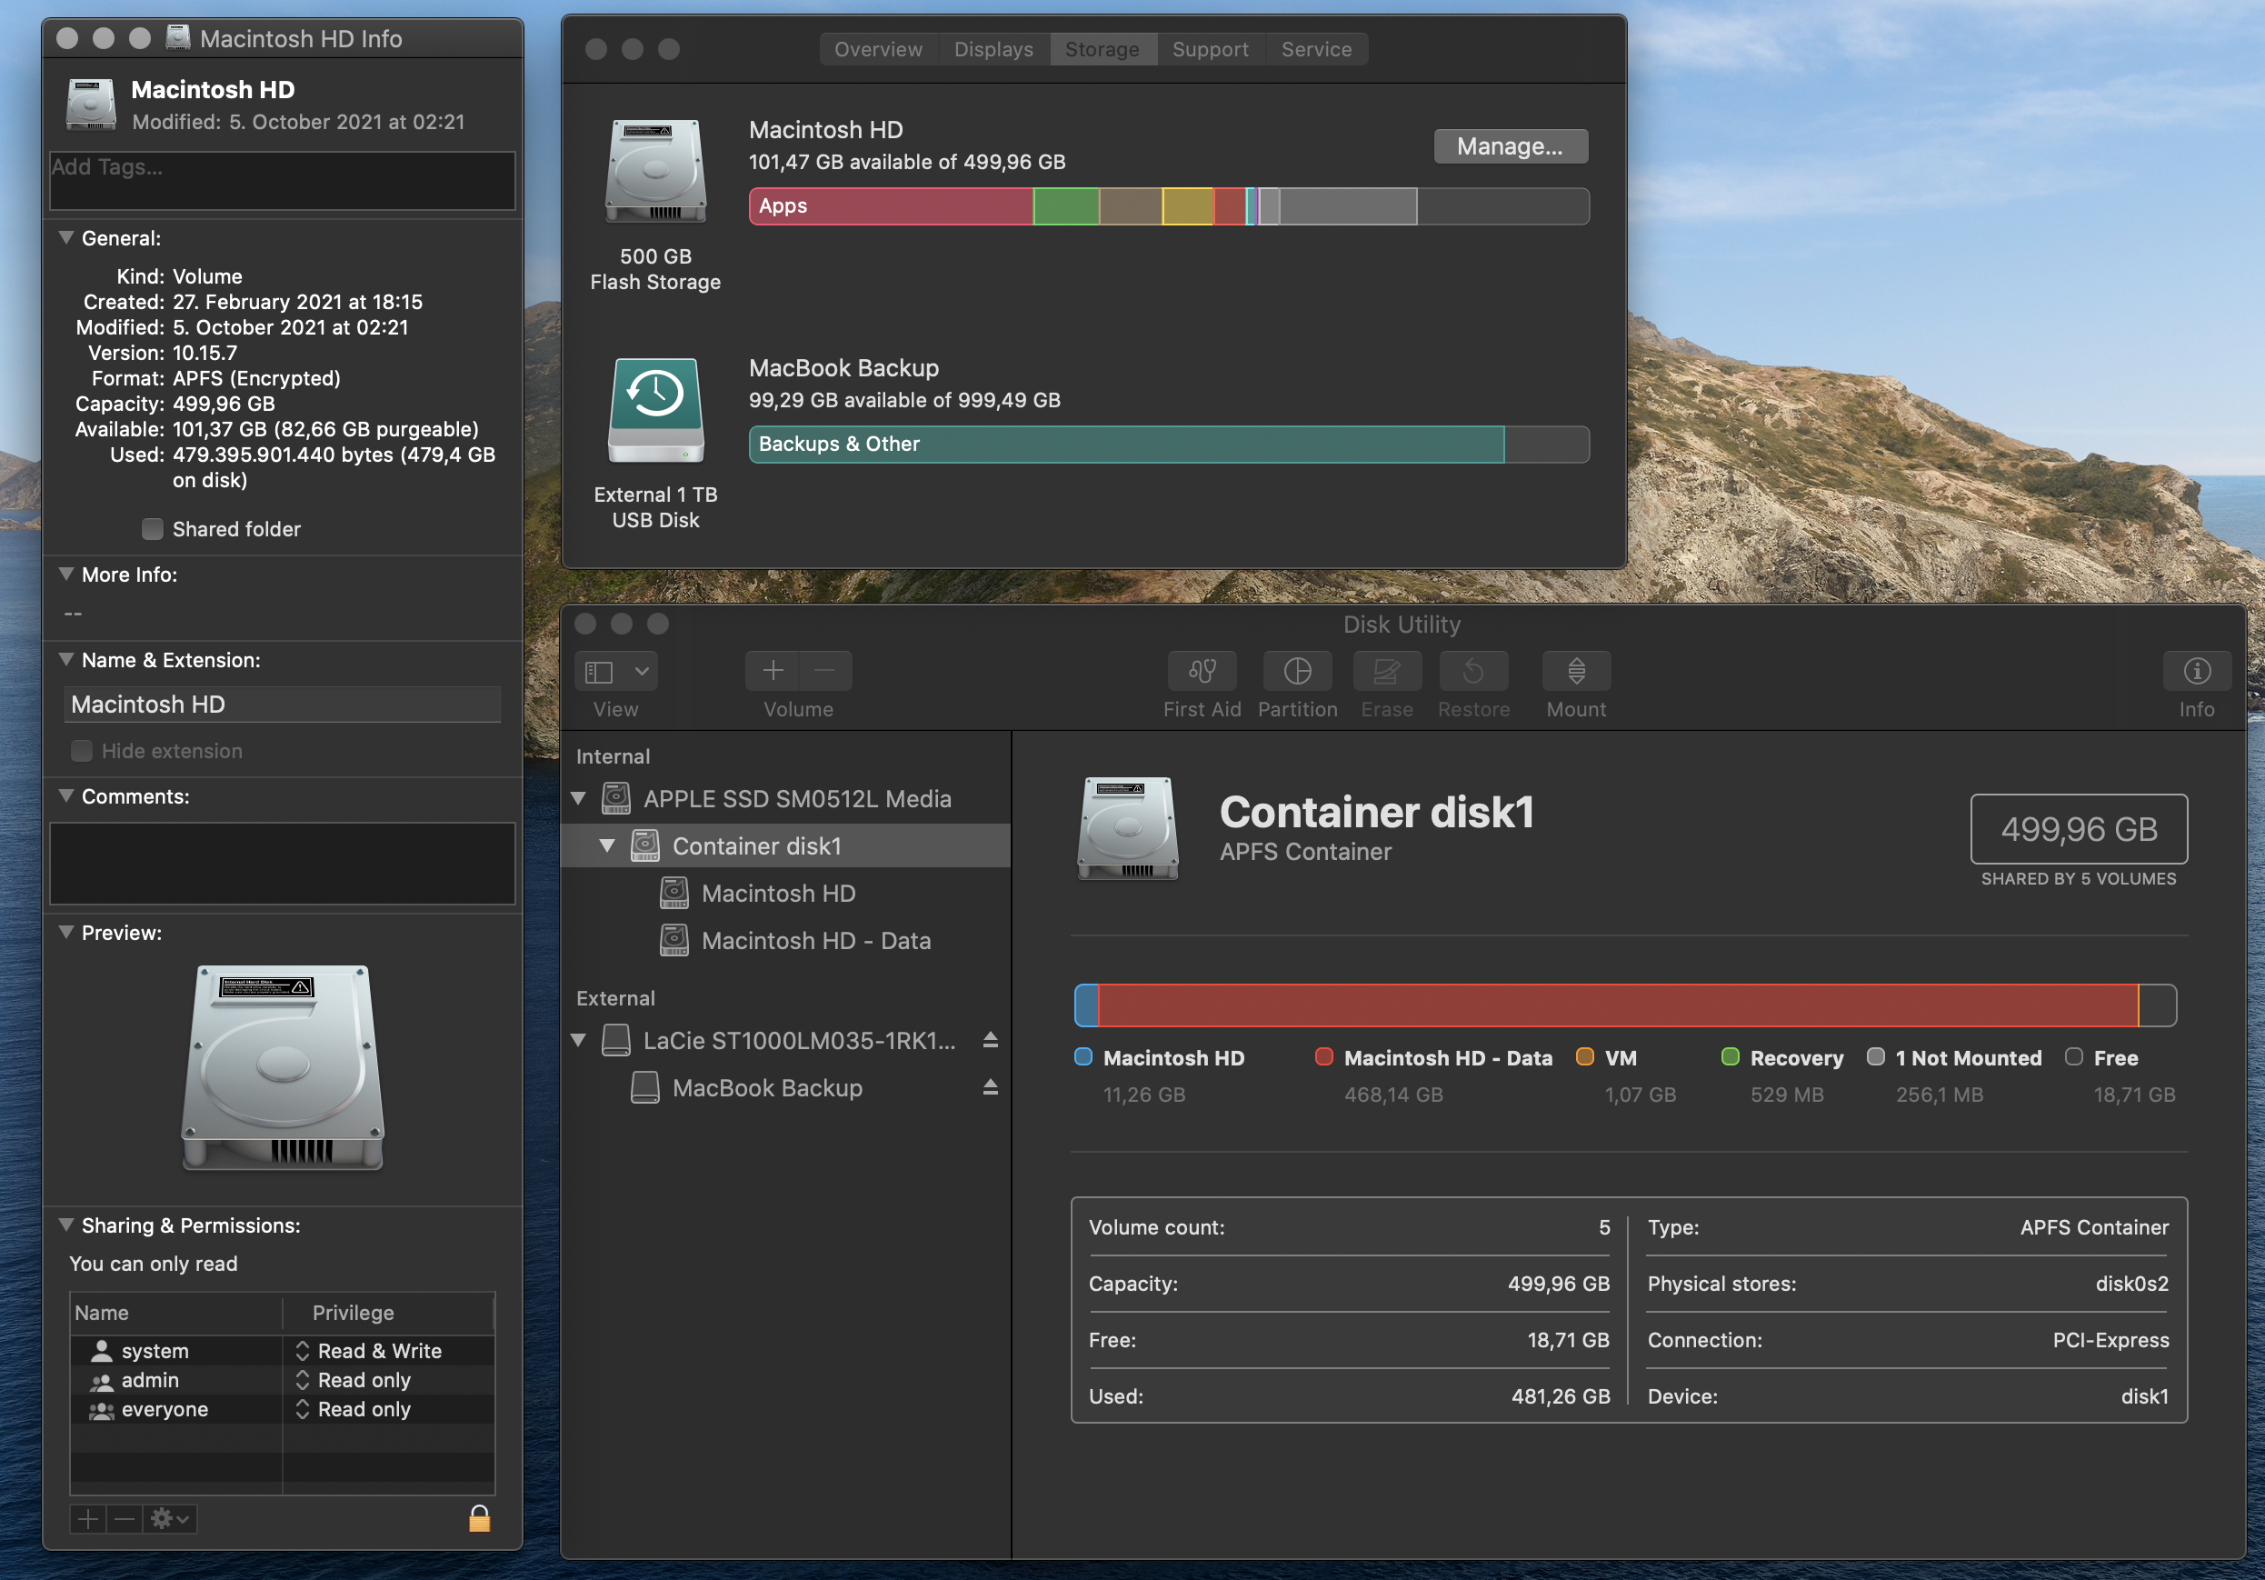Toggle the Hide extension checkbox

[x=82, y=751]
